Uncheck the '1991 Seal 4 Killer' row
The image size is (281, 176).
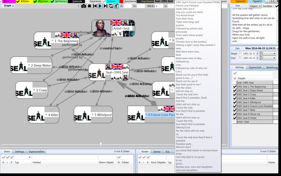(x=234, y=98)
